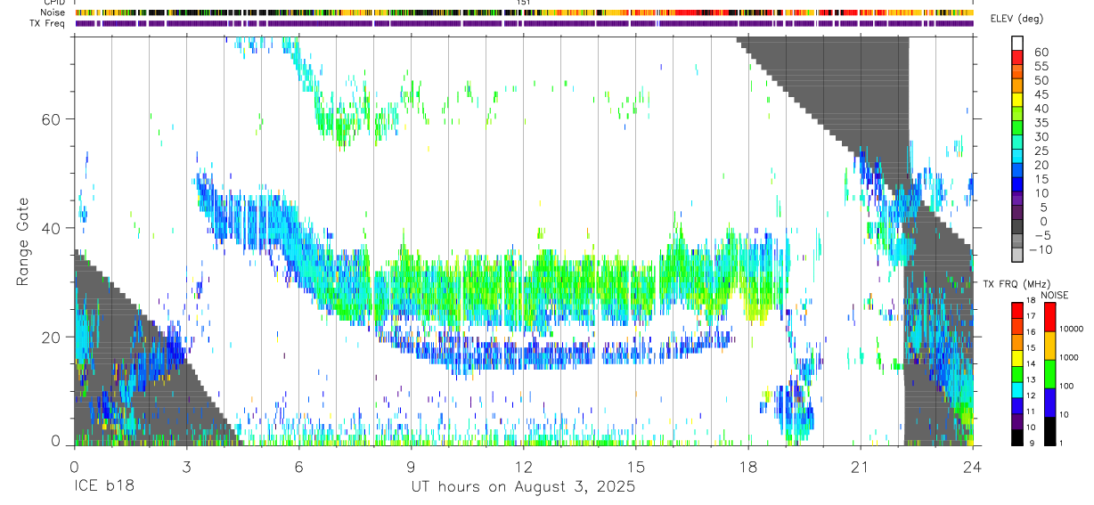Select the dark gray -5 to 0 elevation swatch
Screen dimensions: 1094x505
click(x=1017, y=227)
